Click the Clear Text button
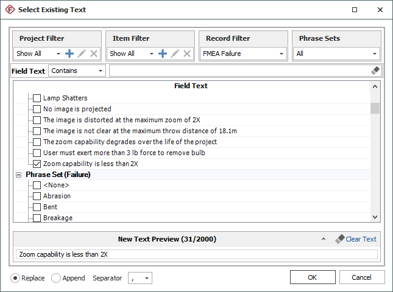The height and width of the screenshot is (292, 393). [356, 239]
